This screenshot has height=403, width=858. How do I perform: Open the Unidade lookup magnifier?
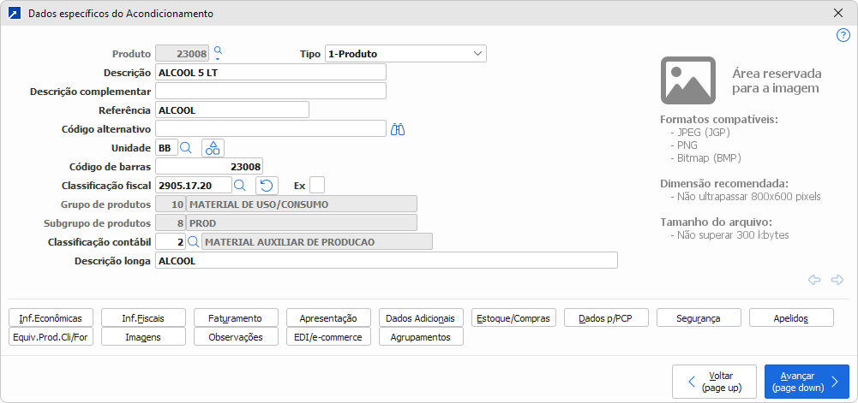(x=185, y=148)
